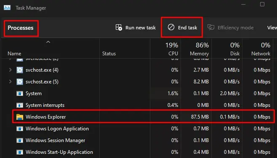The height and width of the screenshot is (158, 277).
Task: Click the Windows Session Manager icon
Action: click(20, 140)
